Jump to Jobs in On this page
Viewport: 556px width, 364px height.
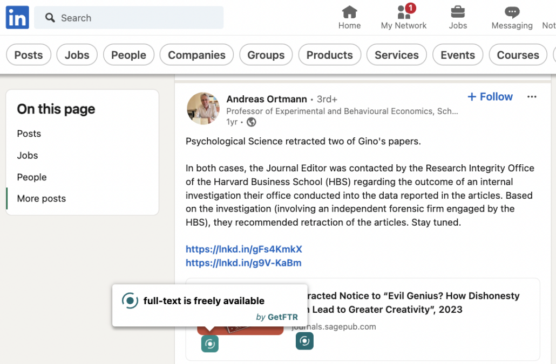tap(28, 155)
